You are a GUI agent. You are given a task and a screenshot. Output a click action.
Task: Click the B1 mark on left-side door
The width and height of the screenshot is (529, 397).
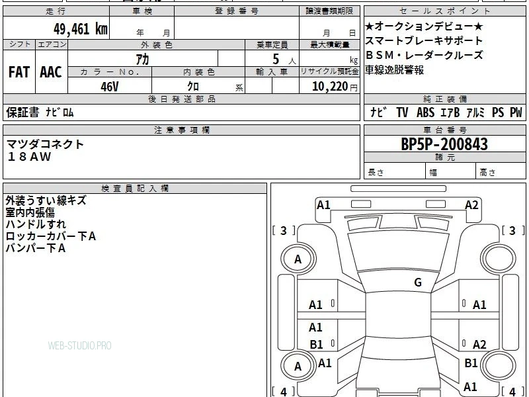coord(317,345)
